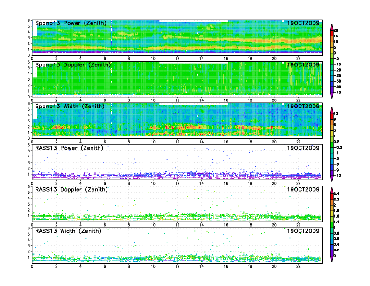Click the -25 label on the top colorbar
Image resolution: width=370 pixels, height=286 pixels.
pos(337,76)
